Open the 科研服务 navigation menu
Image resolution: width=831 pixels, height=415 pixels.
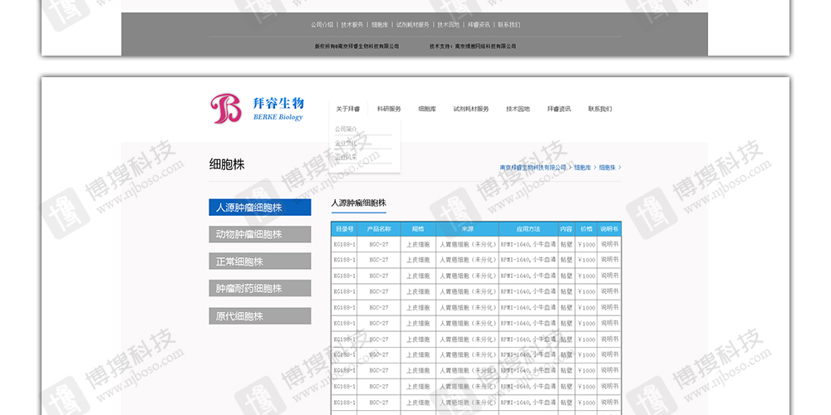[389, 109]
